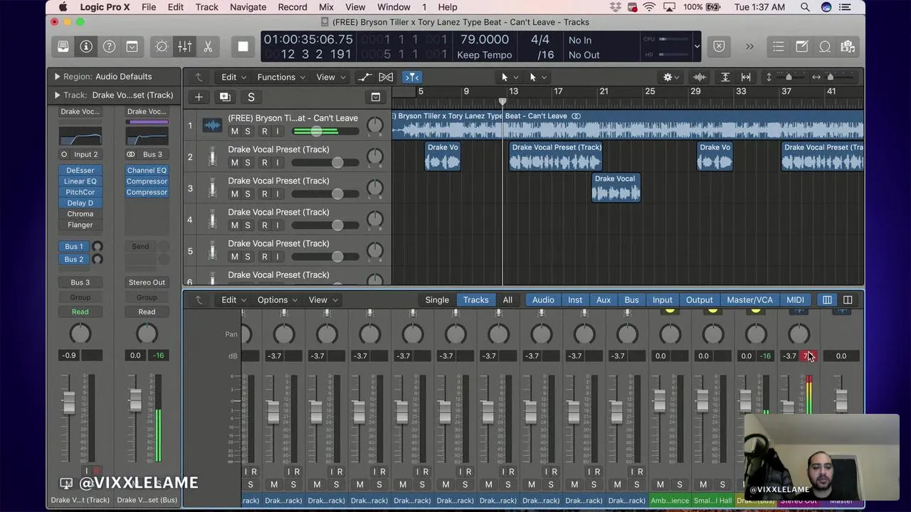Toggle automation curve button in Tracks toolbar
911x512 pixels.
coord(364,77)
